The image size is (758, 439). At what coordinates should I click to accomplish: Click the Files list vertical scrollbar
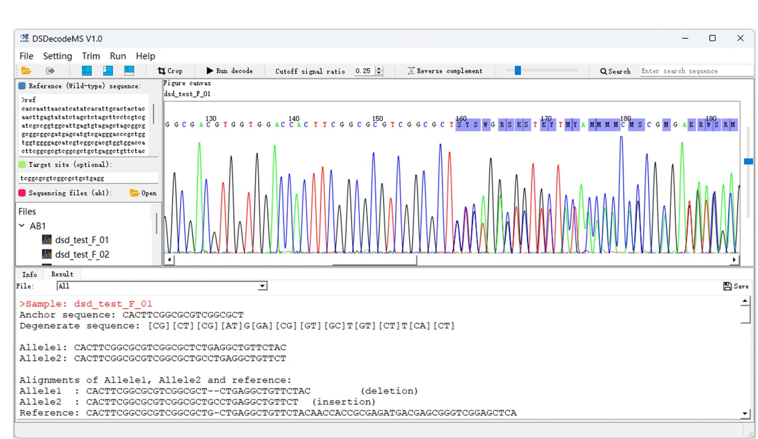[x=156, y=223]
